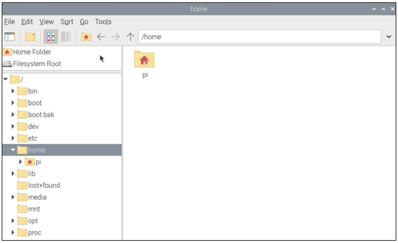Select the opt folder in tree

[28, 221]
